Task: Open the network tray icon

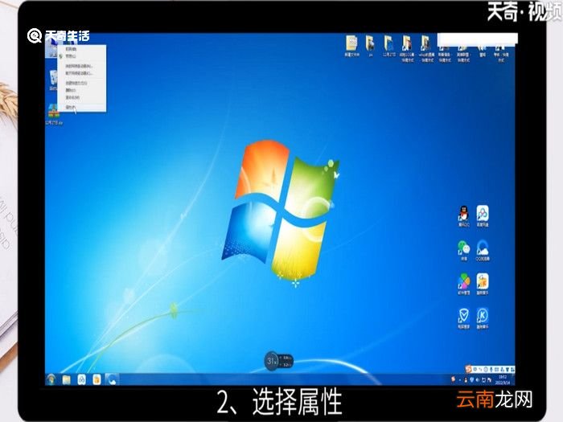Action: (483, 379)
